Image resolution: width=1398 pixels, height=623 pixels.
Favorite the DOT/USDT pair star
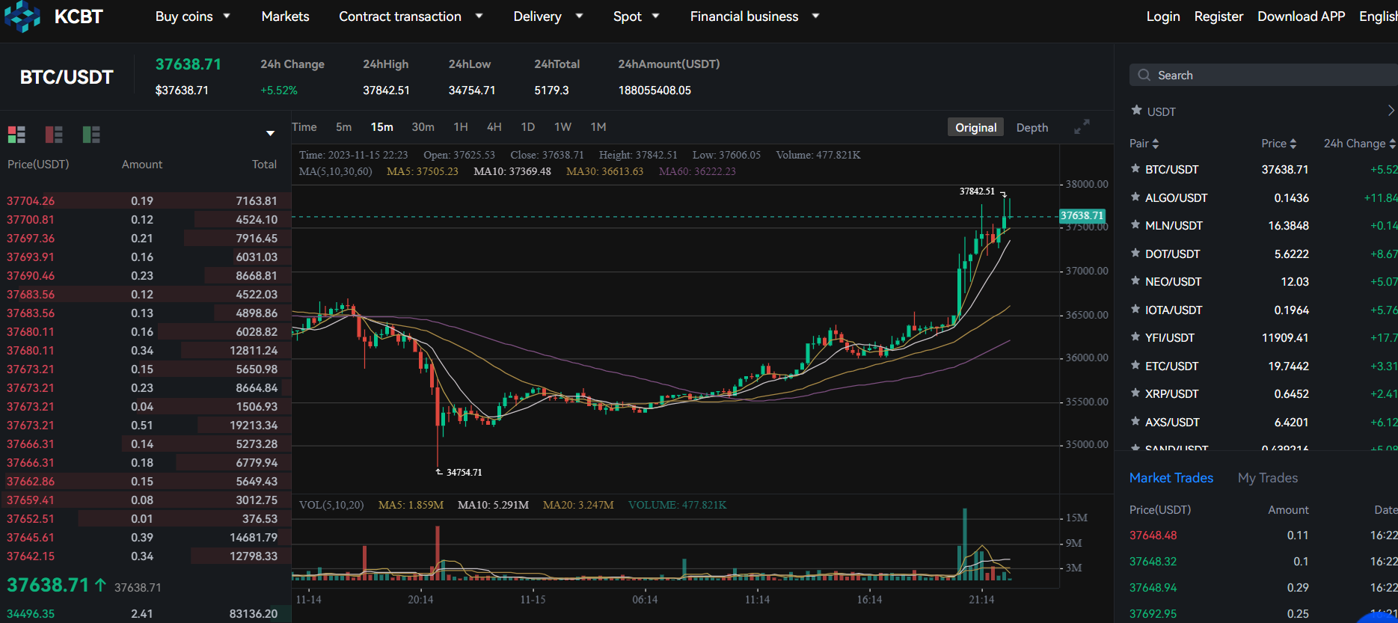pyautogui.click(x=1135, y=254)
